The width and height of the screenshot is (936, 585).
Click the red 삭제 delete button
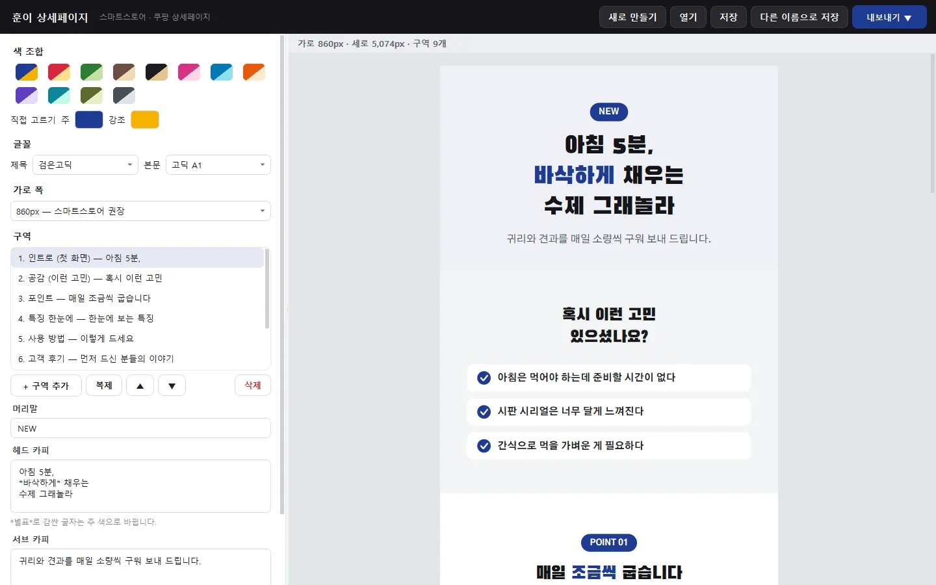[253, 385]
